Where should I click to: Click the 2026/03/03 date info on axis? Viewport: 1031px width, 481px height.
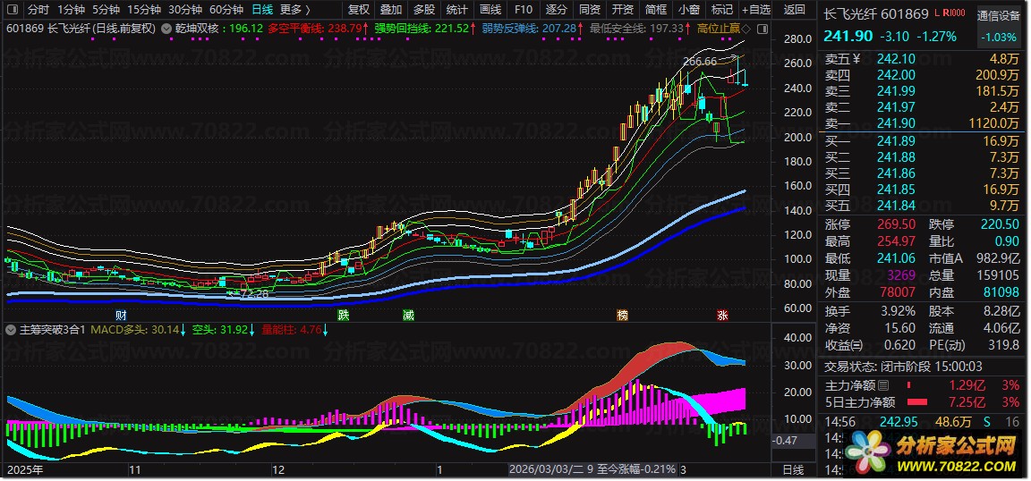pos(592,470)
